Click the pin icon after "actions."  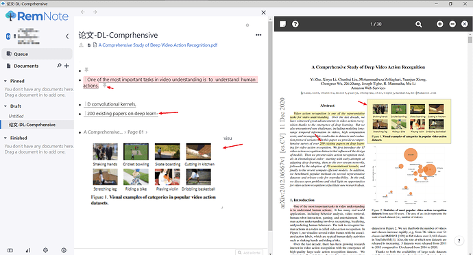point(104,86)
